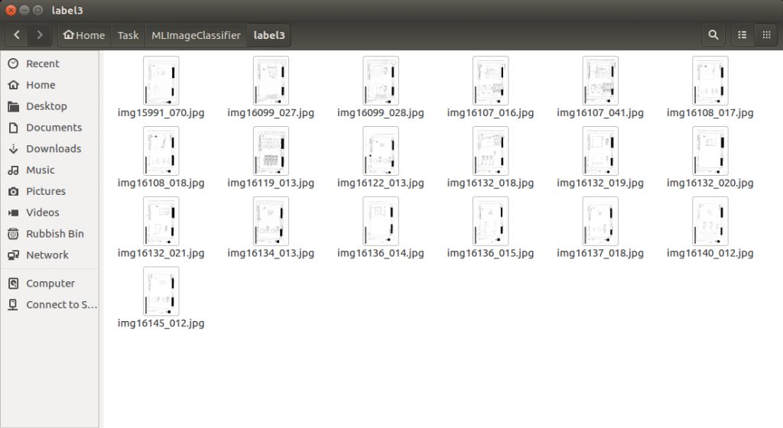Select thumbnail of img15991_070.jpg
The image size is (783, 428).
161,80
